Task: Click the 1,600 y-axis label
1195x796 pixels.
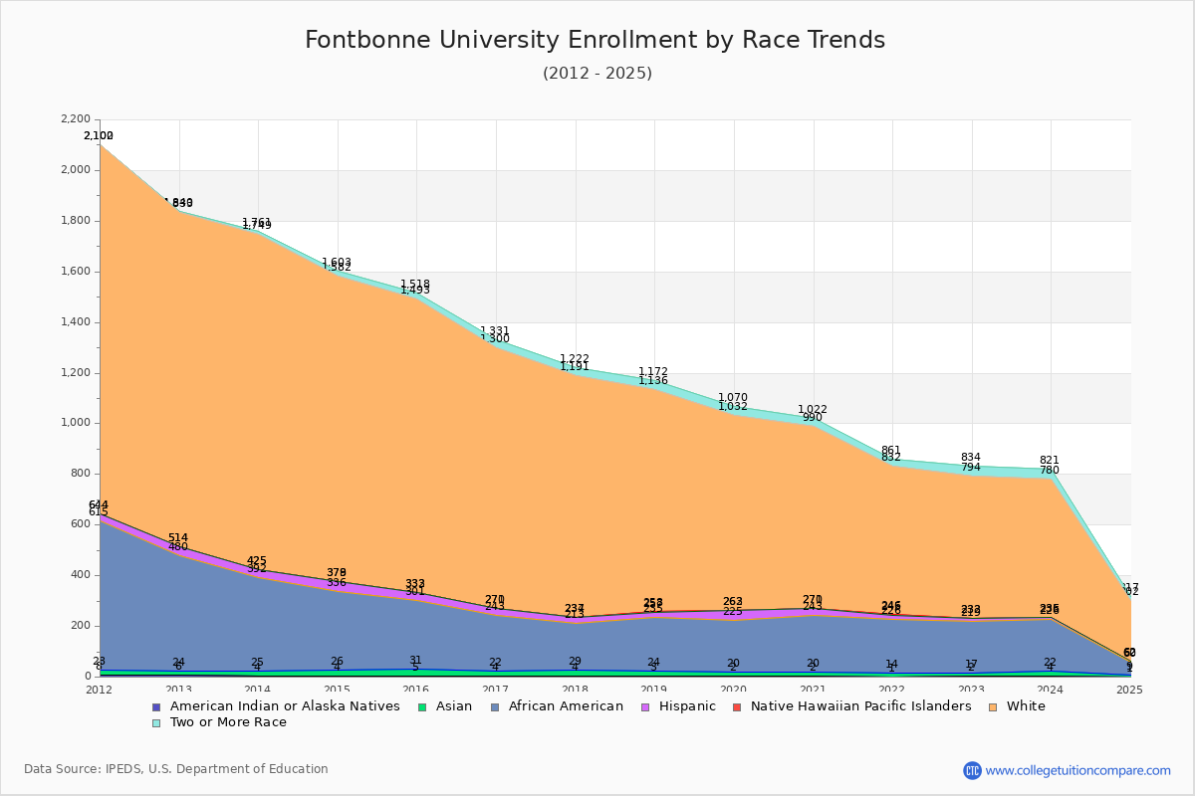Action: [77, 272]
